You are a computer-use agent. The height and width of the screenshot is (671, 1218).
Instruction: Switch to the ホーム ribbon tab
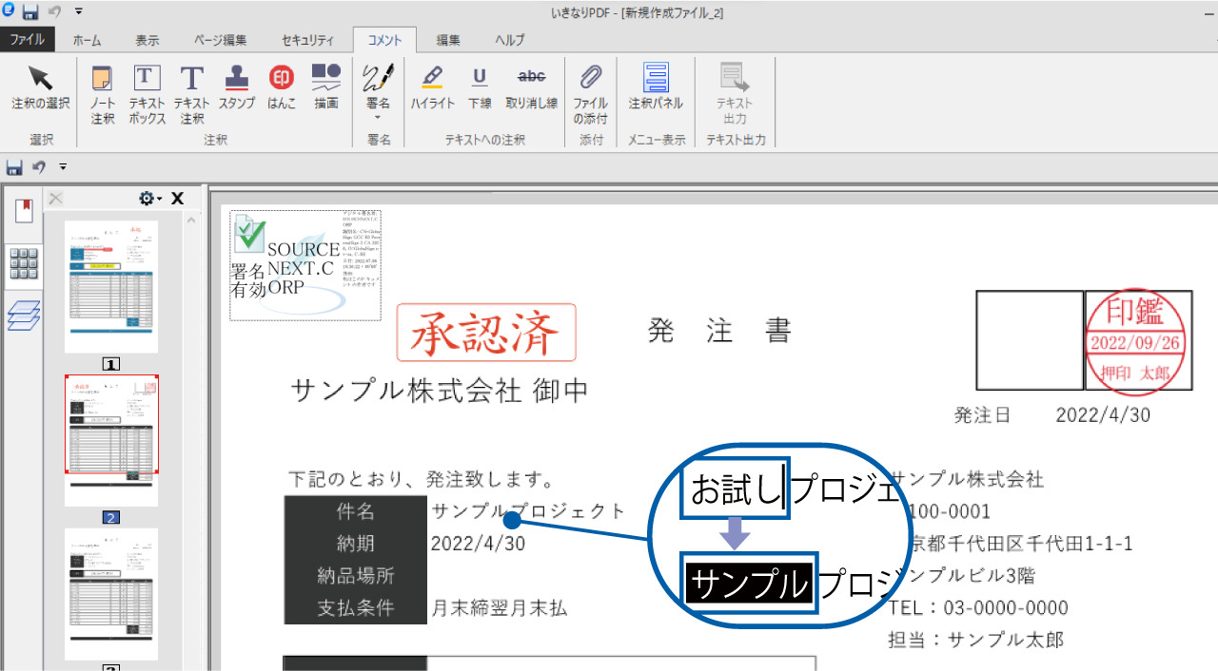[87, 40]
